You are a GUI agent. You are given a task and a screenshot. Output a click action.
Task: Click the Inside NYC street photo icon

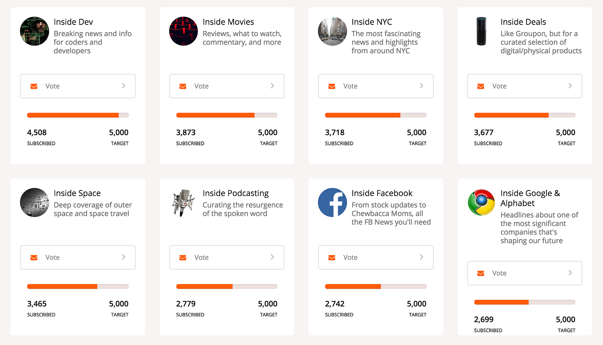click(332, 31)
